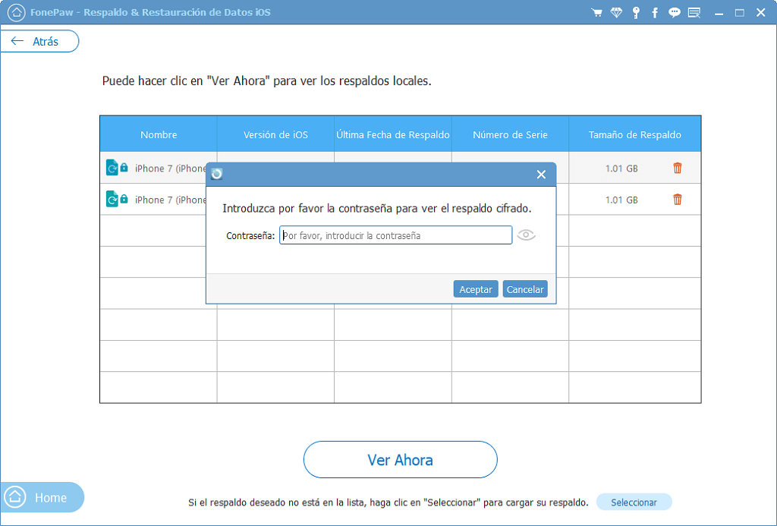Delete the second iPhone 7 backup
The image size is (777, 526).
(678, 200)
